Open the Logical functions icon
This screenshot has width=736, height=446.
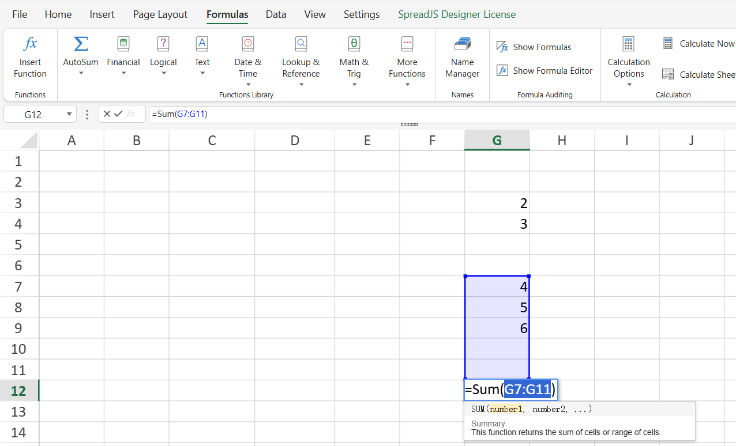(x=163, y=44)
